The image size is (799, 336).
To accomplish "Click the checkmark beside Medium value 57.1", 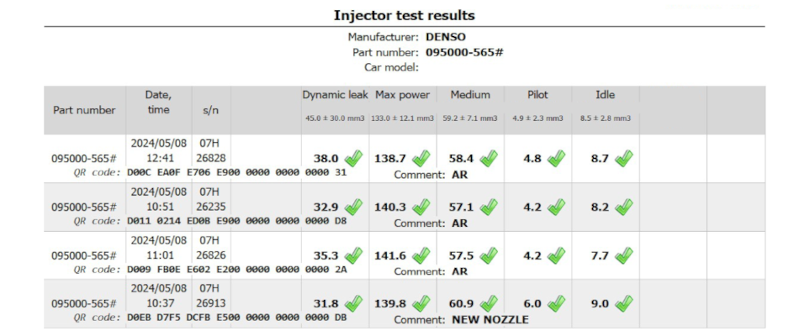I will click(489, 207).
